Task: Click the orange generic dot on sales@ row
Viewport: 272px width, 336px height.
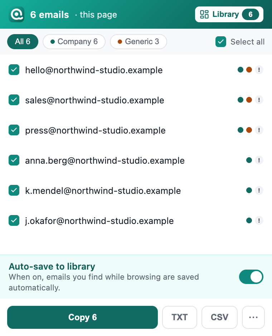Action: (249, 100)
